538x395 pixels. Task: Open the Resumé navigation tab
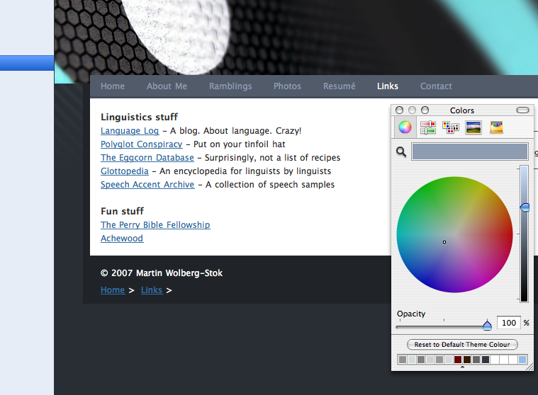[x=340, y=86]
